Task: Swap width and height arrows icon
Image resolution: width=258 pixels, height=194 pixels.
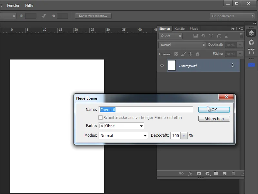Action: tap(44, 16)
